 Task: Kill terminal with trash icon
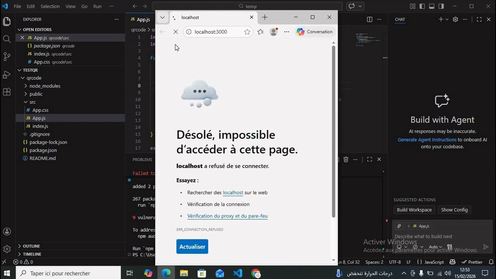(x=346, y=159)
